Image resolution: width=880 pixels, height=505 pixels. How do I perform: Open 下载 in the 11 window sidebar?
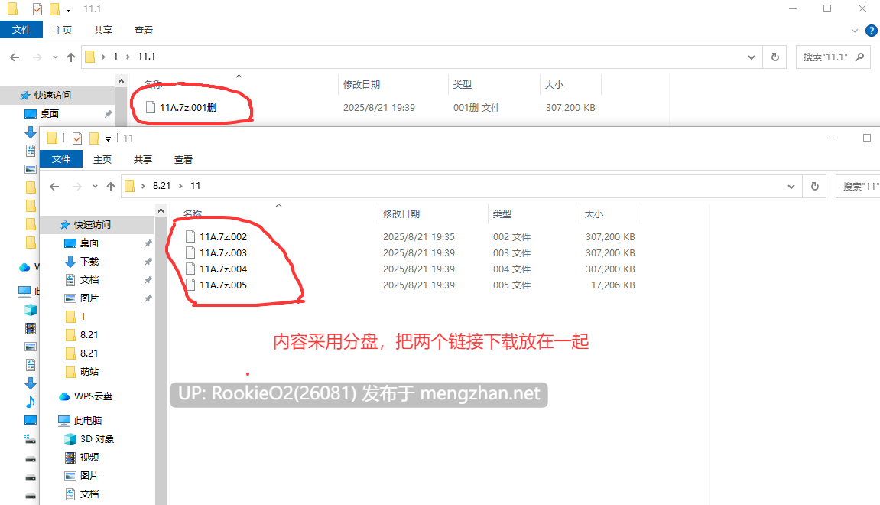click(x=89, y=261)
